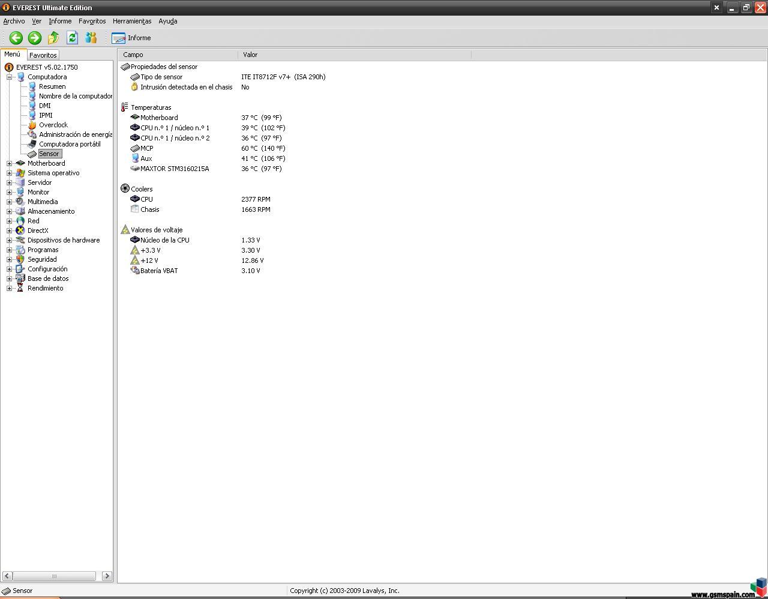
Task: Click the Computadora portátil laptop icon
Action: pyautogui.click(x=32, y=144)
